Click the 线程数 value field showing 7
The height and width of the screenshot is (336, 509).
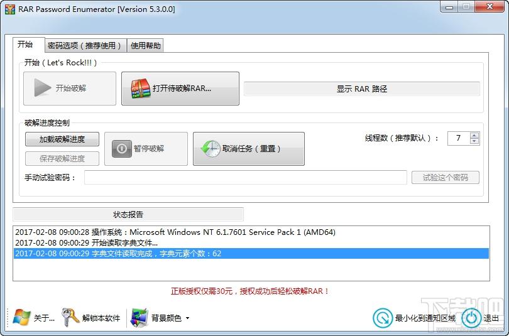pos(458,138)
